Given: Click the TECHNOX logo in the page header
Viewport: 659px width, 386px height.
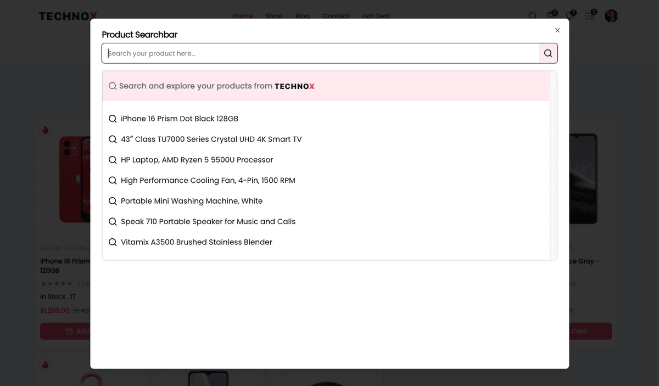Looking at the screenshot, I should point(68,16).
